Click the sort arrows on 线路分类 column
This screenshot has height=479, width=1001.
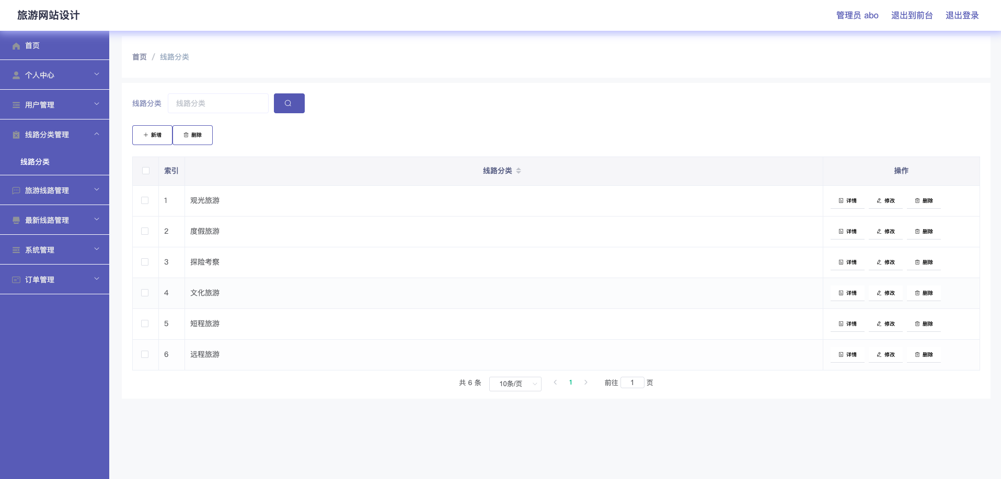(x=519, y=171)
